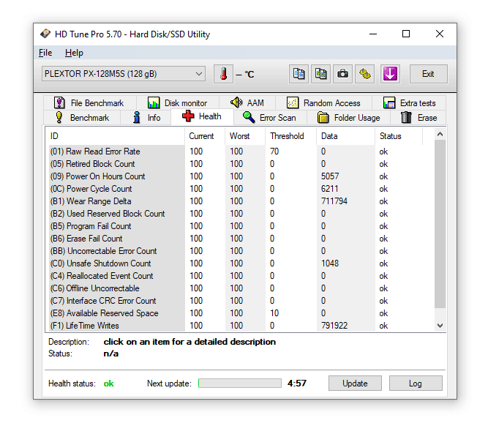Click the Data column header

click(346, 136)
